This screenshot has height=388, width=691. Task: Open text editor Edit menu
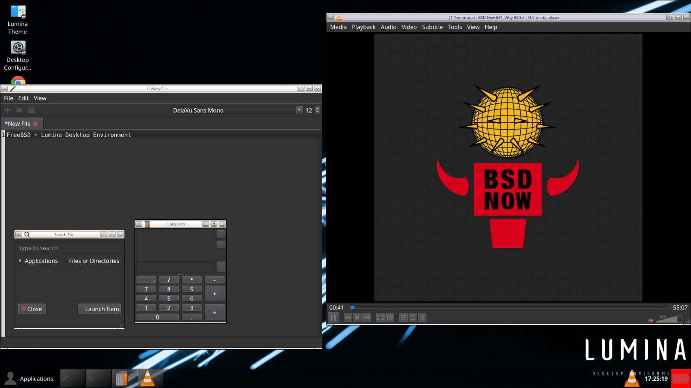click(23, 98)
